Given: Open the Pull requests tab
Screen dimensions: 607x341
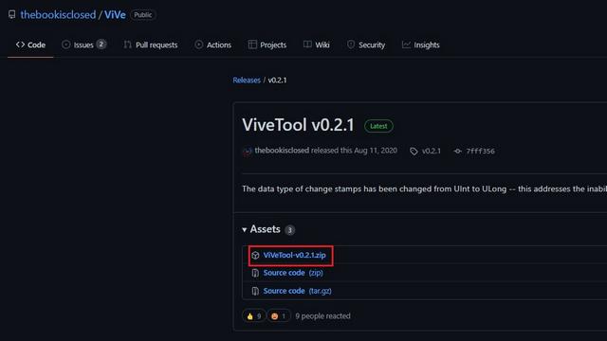Looking at the screenshot, I should (151, 45).
